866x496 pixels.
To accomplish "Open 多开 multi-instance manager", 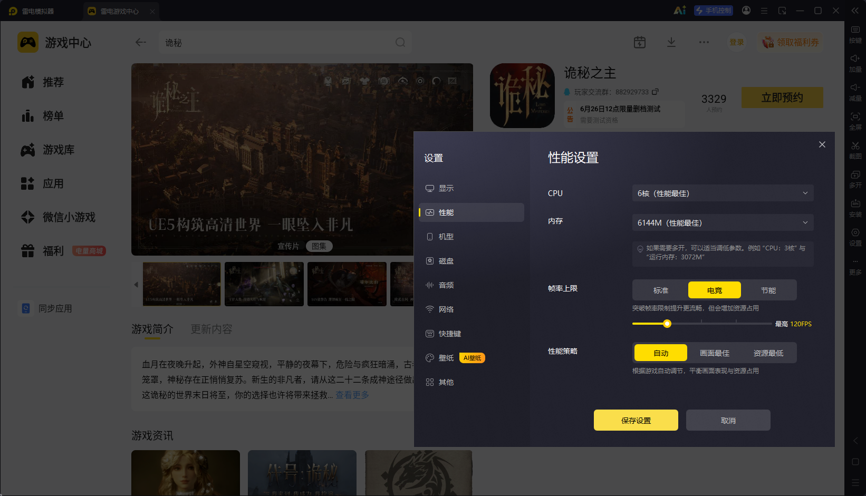I will (x=855, y=179).
